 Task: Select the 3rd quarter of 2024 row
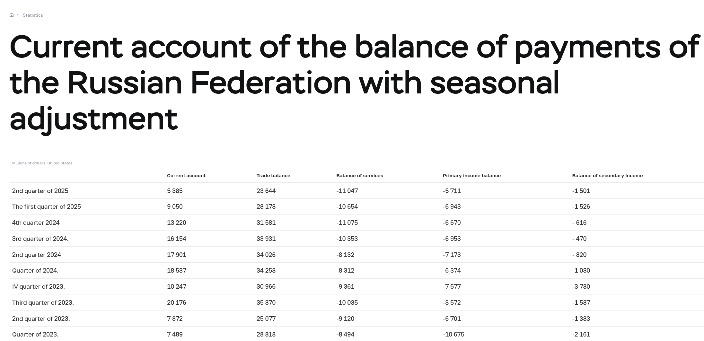pos(356,239)
